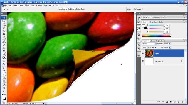This screenshot has width=188, height=105.
Task: Select the Direct Selection tool in toolbox
Action: point(4,75)
